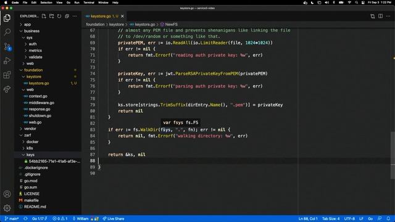Expand the metrics folder
The width and height of the screenshot is (395, 222).
coord(35,51)
